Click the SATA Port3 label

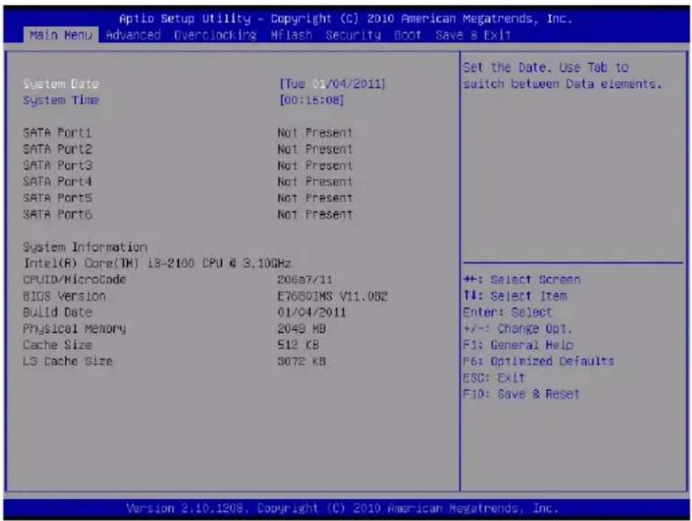coord(58,165)
